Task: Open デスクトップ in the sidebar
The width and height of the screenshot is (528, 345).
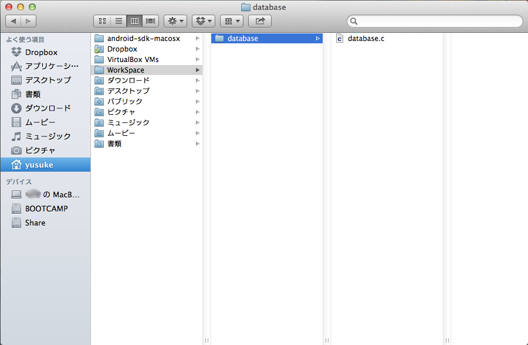Action: [45, 80]
